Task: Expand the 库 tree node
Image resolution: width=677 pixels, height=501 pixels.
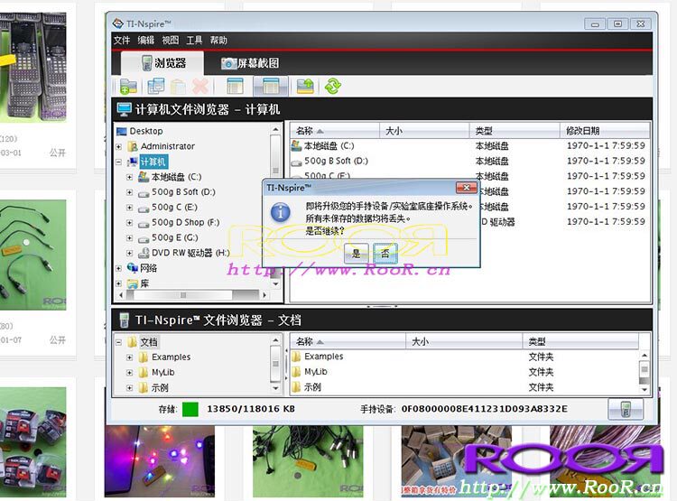Action: (119, 283)
